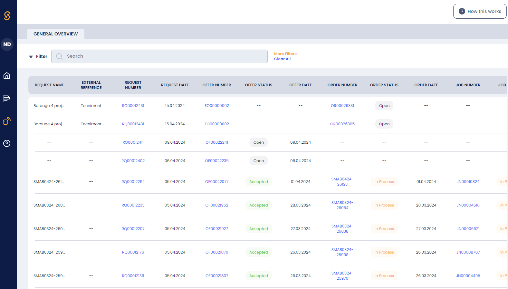Viewport: 508px width, 289px height.
Task: Open job link JN00004518
Action: [x=468, y=205]
